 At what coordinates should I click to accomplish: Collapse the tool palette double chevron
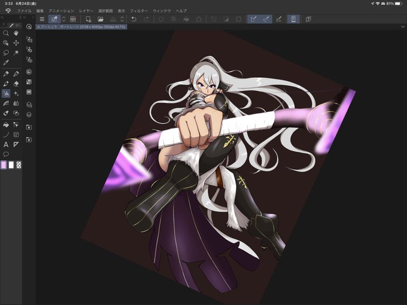pos(2,17)
